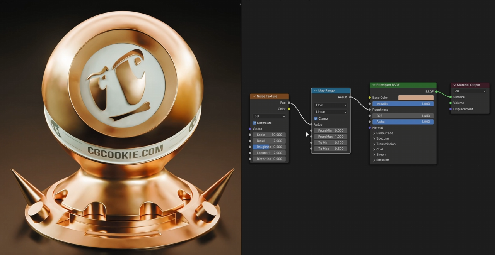The height and width of the screenshot is (255, 495).
Task: Click the Scale 10.000 value field
Action: pos(269,135)
